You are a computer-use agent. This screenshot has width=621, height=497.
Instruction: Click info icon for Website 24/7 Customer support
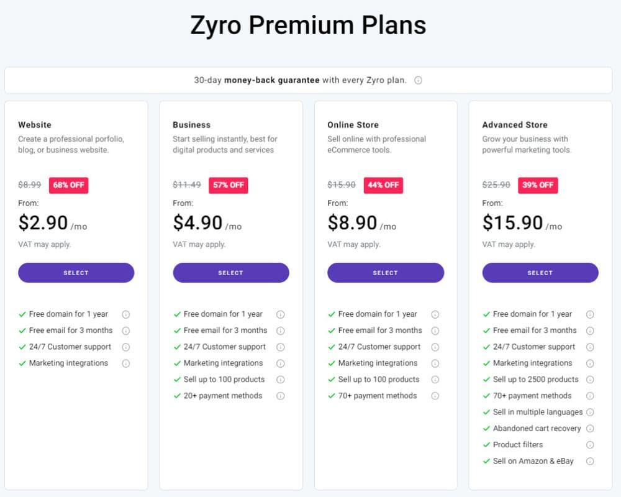click(x=126, y=347)
